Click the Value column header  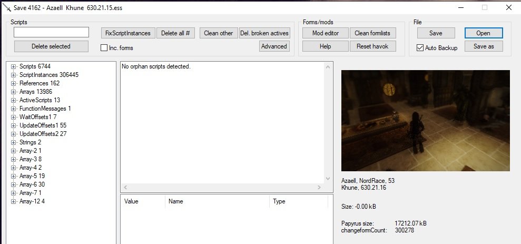143,201
